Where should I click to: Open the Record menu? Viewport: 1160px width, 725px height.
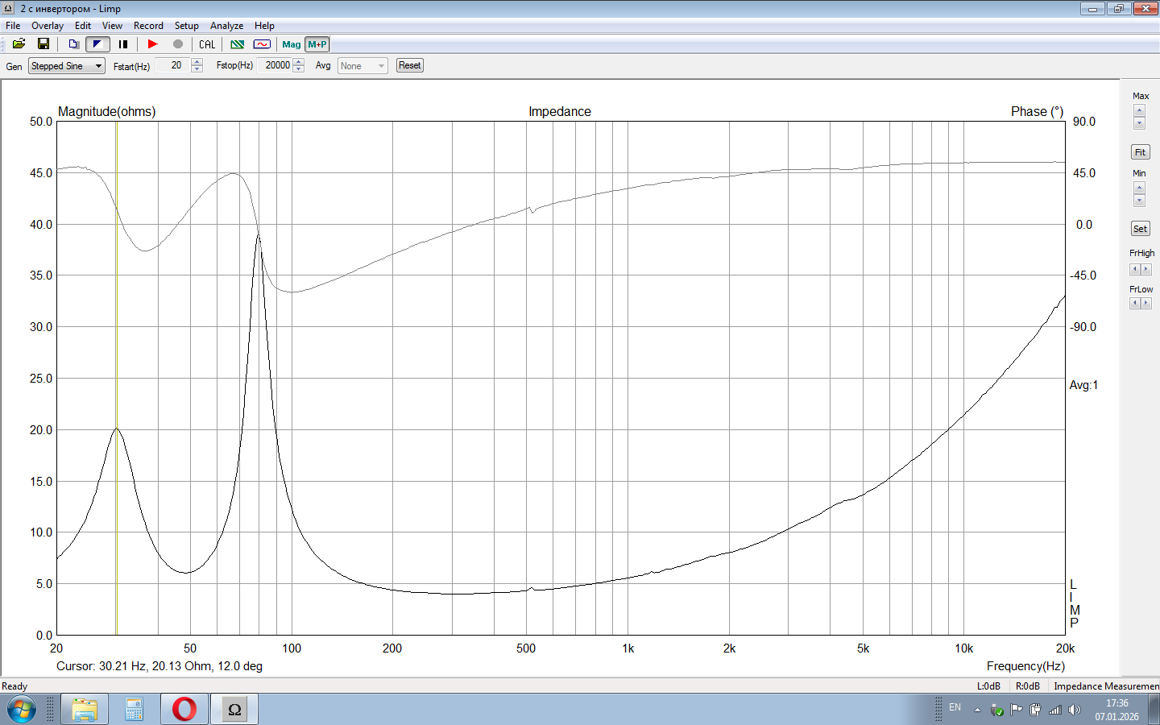point(148,26)
